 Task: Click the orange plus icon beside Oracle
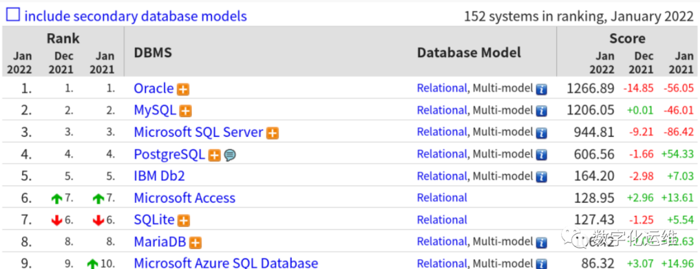pos(183,89)
